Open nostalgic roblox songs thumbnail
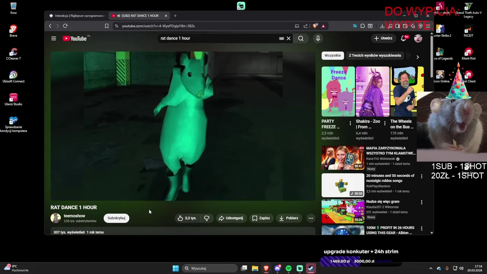 point(343,185)
